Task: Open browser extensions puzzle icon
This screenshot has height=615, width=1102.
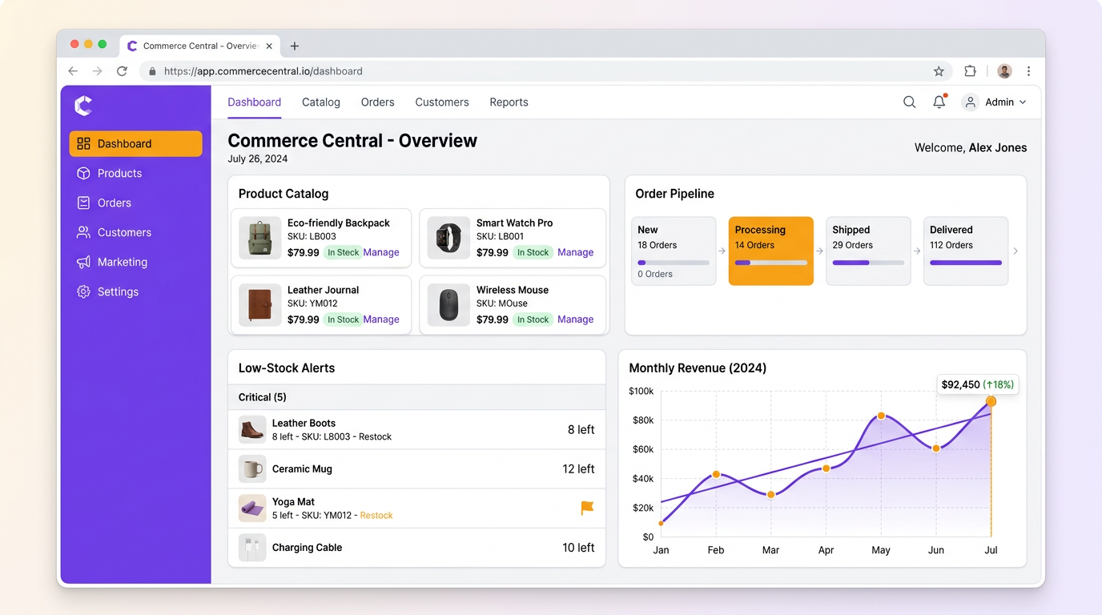Action: coord(970,71)
